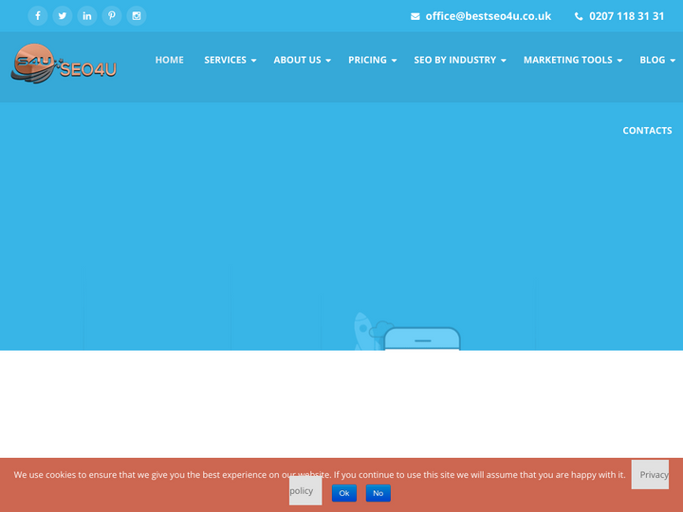
Task: Click the envelope email icon
Action: (415, 16)
